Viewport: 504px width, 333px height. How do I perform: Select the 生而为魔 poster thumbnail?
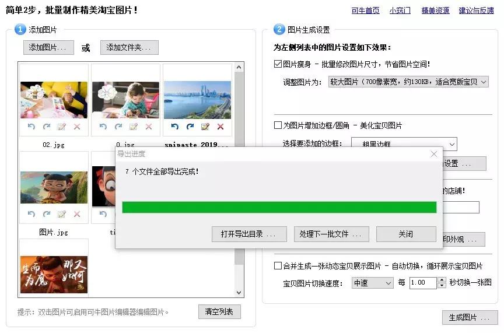54,275
